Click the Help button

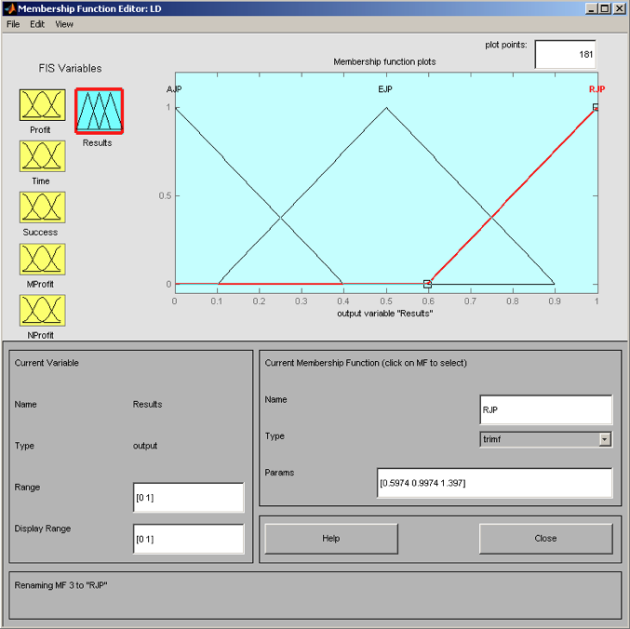[x=331, y=539]
